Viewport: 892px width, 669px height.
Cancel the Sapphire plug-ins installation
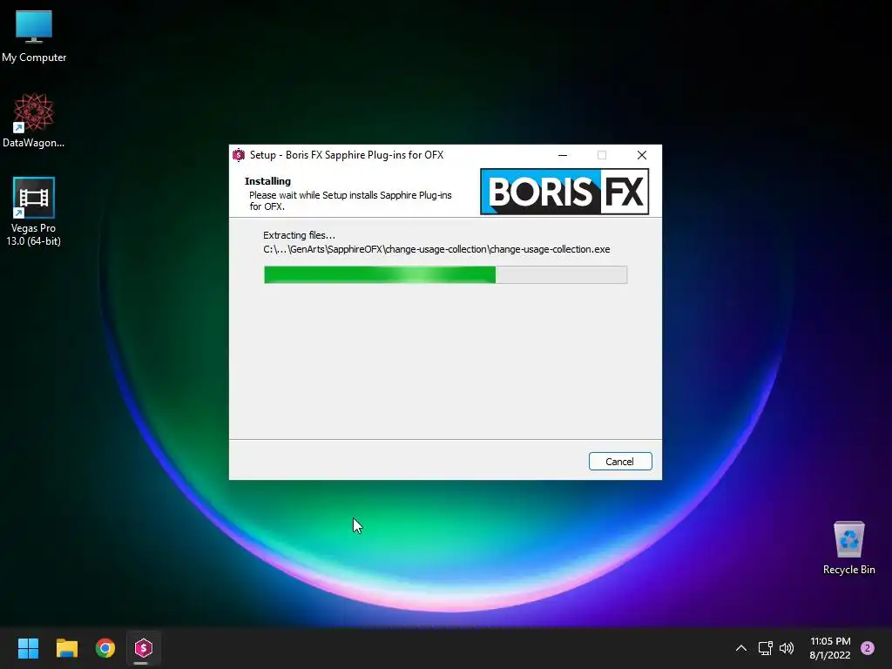620,462
